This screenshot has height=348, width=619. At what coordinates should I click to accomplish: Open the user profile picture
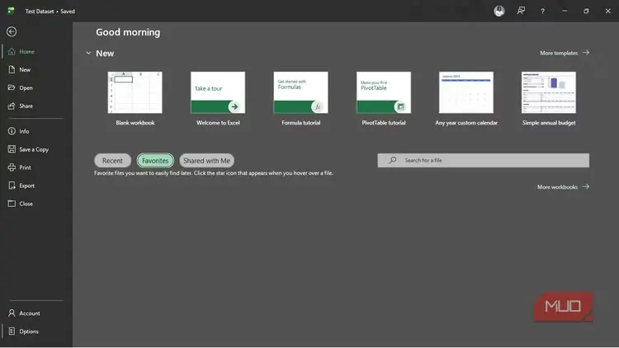[x=499, y=11]
